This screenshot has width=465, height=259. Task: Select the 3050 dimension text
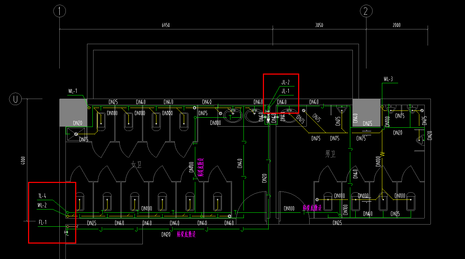click(319, 25)
